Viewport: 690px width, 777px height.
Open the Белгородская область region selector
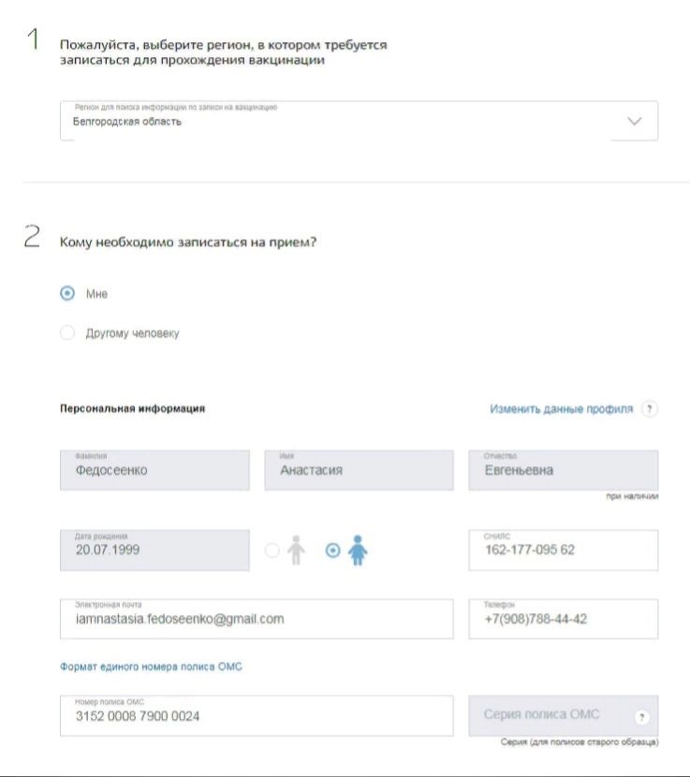(337, 122)
